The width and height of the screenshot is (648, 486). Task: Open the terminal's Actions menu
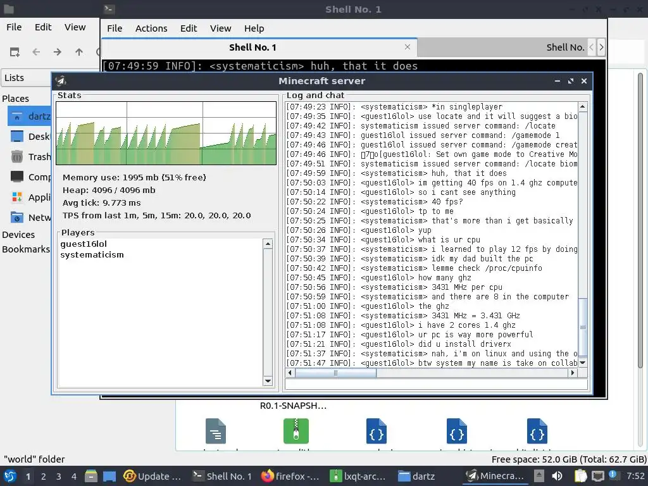tap(151, 28)
